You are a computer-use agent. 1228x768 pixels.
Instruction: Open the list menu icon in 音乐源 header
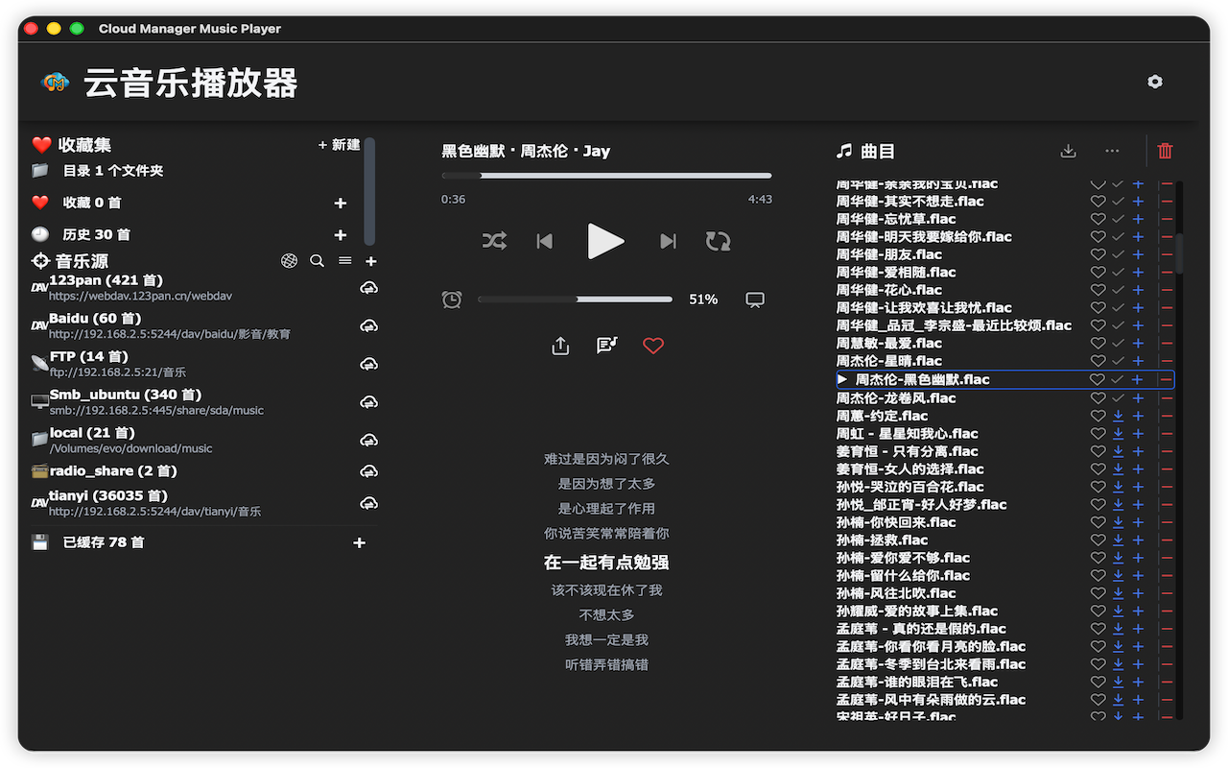point(344,261)
